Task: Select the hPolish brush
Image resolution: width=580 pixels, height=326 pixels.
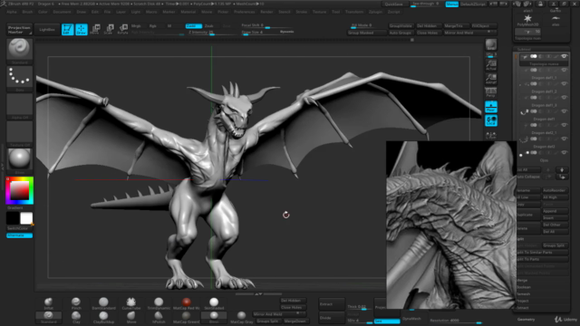Action: point(159,318)
